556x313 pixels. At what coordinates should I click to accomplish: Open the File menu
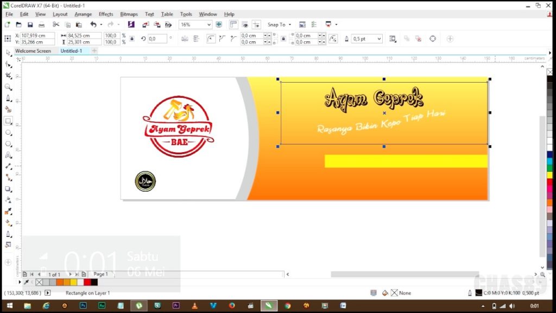(x=9, y=14)
